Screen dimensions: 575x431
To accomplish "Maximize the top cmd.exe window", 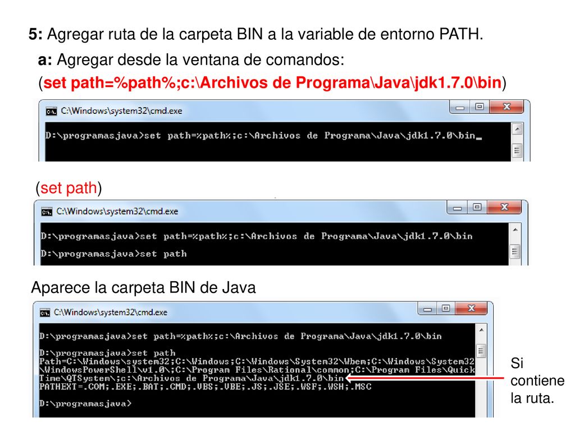I will coord(480,107).
